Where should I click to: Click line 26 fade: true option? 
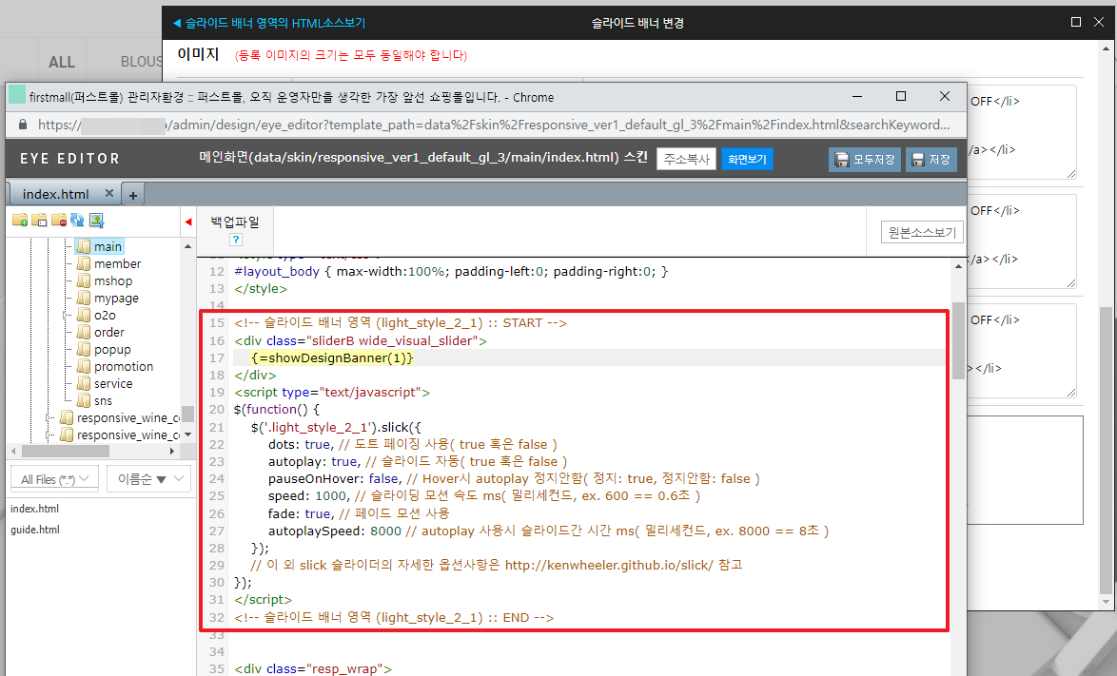pyautogui.click(x=301, y=513)
